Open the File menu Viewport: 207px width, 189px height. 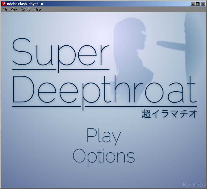pyautogui.click(x=5, y=9)
